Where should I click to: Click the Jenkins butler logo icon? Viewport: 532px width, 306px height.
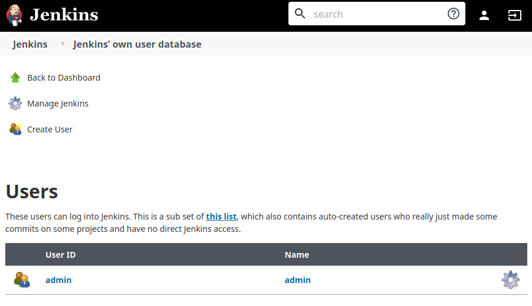pos(14,15)
